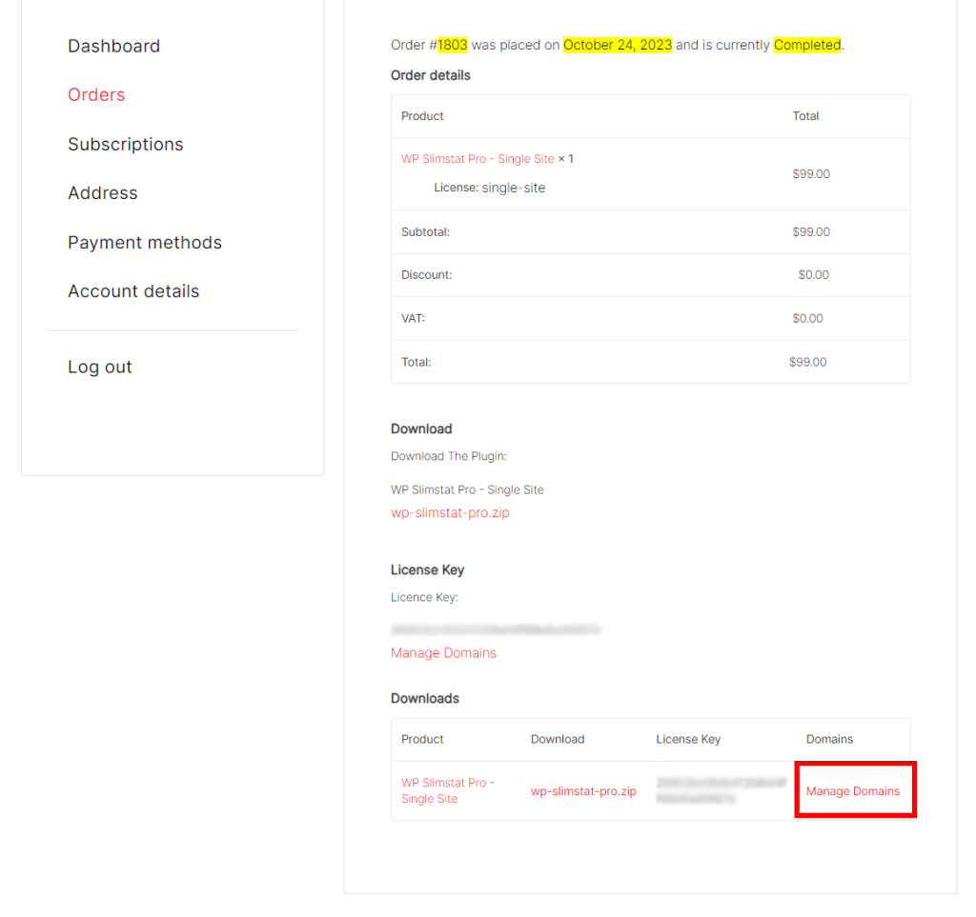
Task: Go to the Subscriptions section
Action: (x=125, y=144)
